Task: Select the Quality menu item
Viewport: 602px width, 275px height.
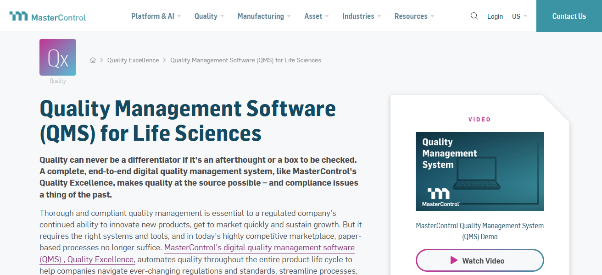Action: pos(206,16)
